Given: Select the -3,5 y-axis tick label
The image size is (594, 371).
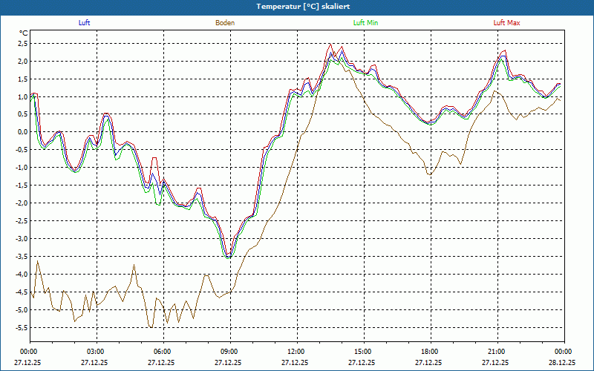Looking at the screenshot, I should click(x=21, y=257).
